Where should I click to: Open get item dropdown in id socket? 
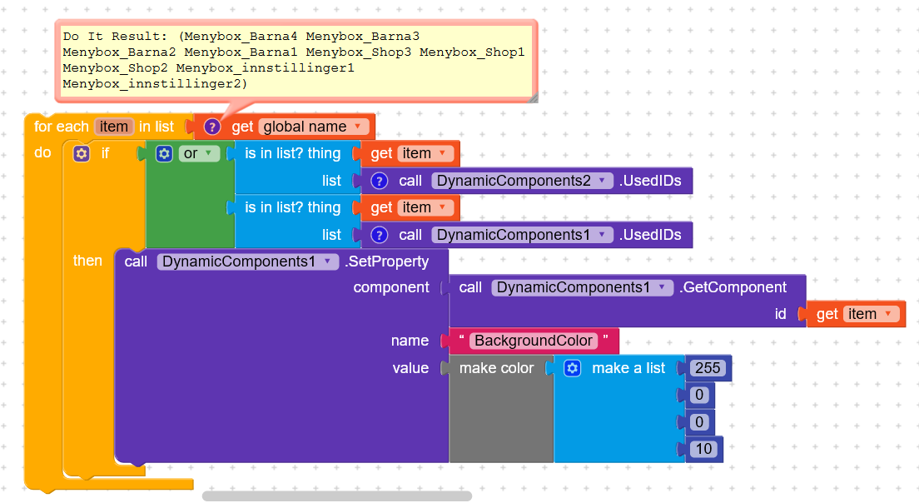click(x=890, y=314)
